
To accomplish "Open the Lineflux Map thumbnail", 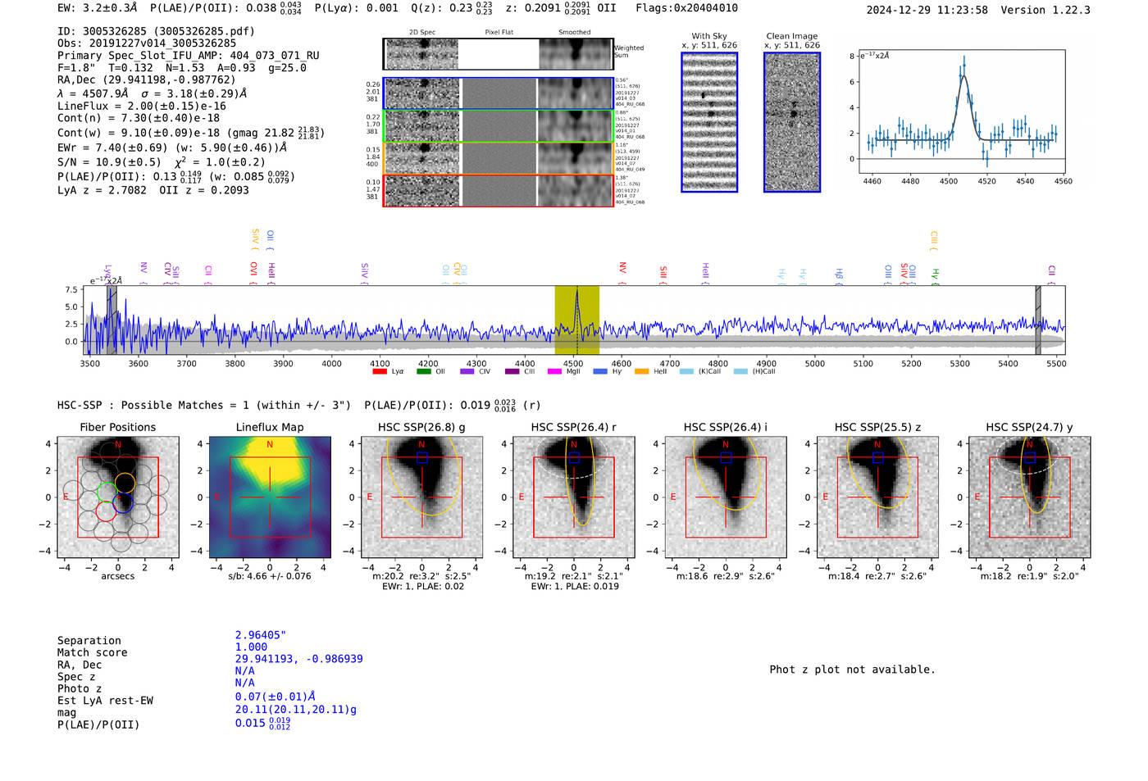I will point(270,497).
